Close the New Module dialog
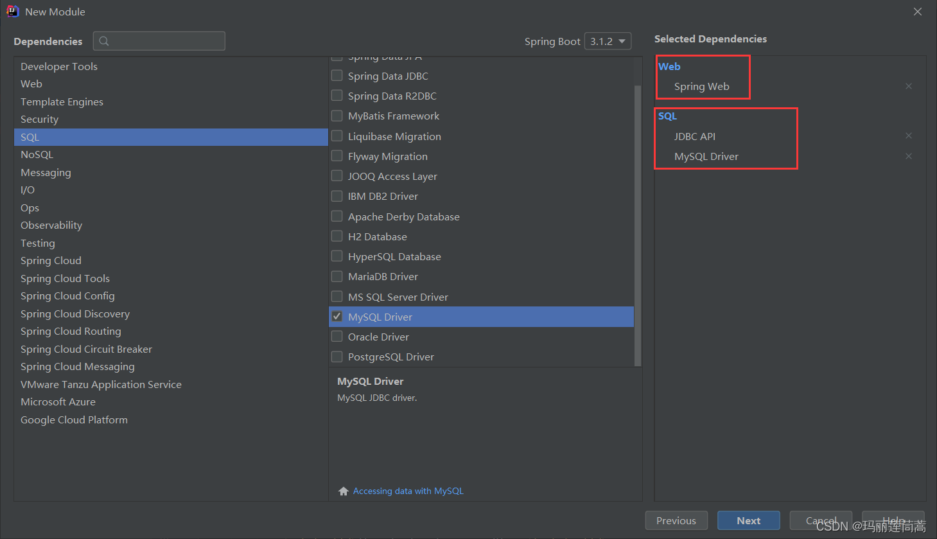Viewport: 937px width, 539px height. pos(918,12)
